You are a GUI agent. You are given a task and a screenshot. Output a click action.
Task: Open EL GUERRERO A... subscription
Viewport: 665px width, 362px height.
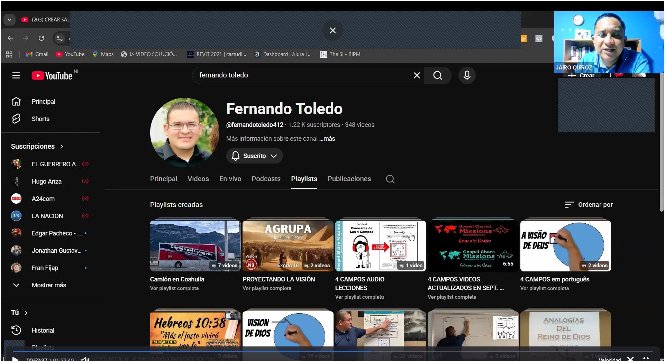click(x=50, y=164)
